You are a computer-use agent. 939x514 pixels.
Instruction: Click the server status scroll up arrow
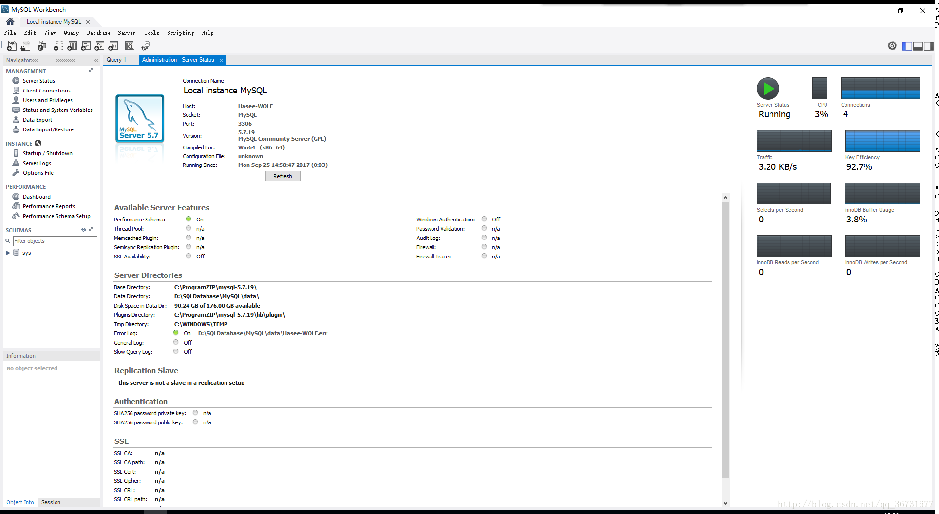pos(725,198)
